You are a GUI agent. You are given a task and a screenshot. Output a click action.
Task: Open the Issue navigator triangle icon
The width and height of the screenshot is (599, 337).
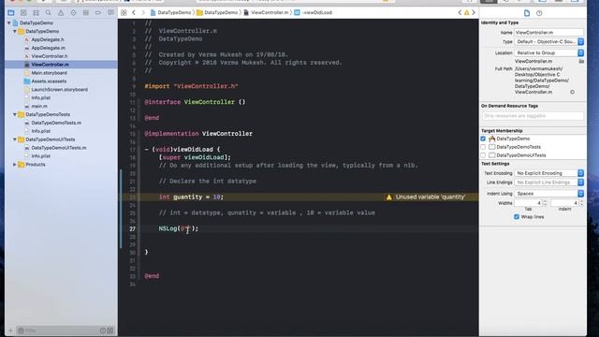tap(61, 12)
